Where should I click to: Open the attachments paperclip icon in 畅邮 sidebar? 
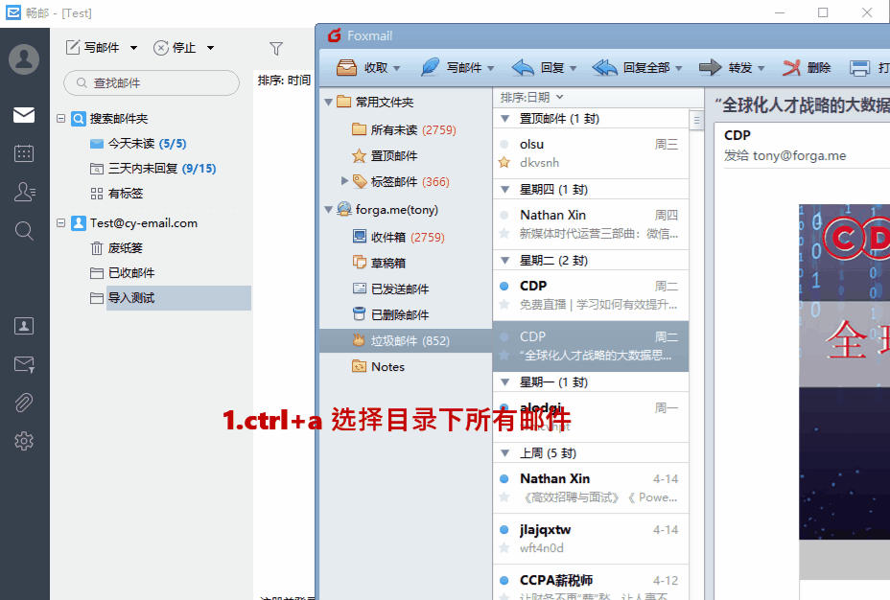click(x=24, y=403)
